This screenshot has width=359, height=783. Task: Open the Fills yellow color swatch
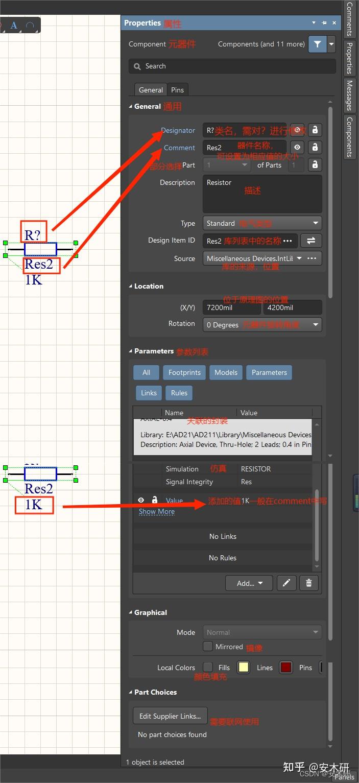pos(244,668)
